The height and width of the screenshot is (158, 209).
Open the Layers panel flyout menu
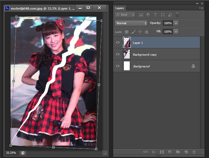click(x=201, y=8)
